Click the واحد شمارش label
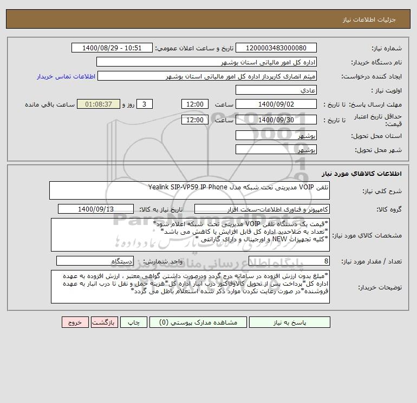 point(163,262)
